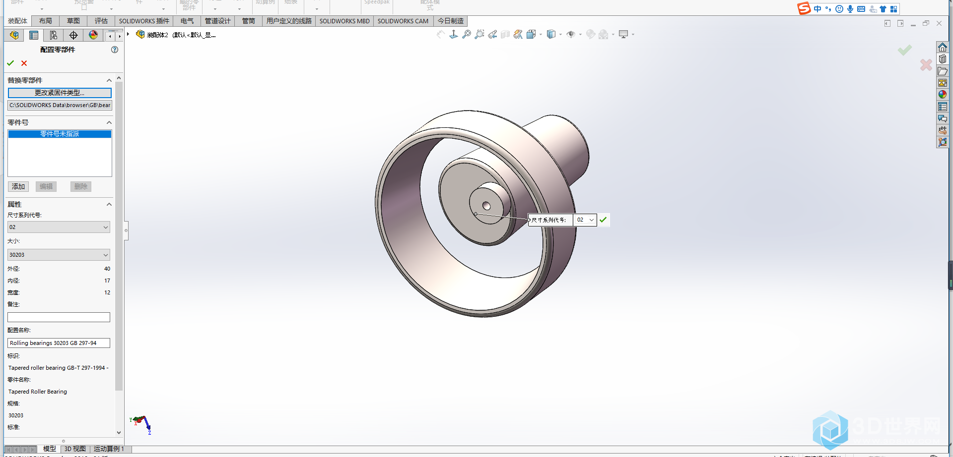Click the Dynamic Annotation Views icon
This screenshot has height=457, width=953.
[x=518, y=34]
